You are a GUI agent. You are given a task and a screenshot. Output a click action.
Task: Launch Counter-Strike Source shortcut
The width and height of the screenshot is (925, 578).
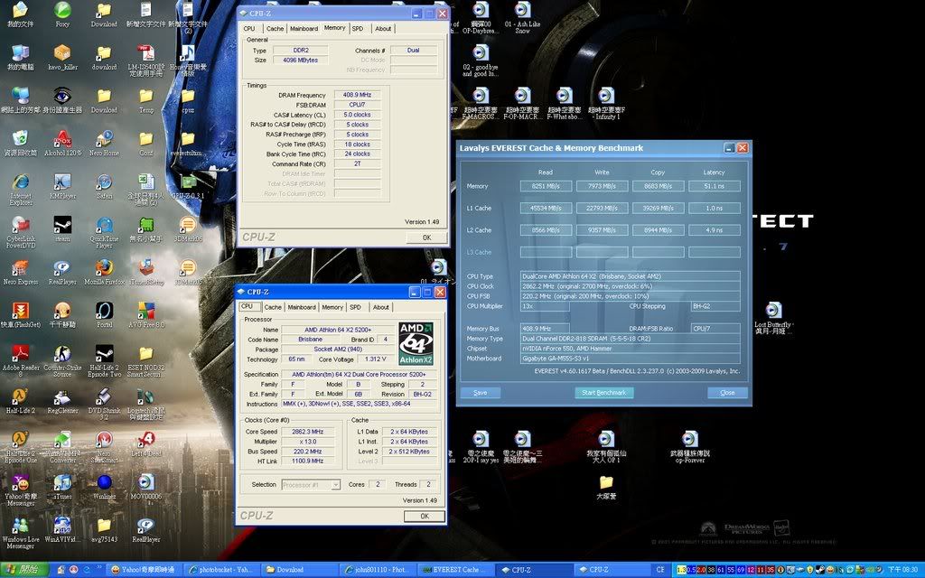tap(62, 361)
